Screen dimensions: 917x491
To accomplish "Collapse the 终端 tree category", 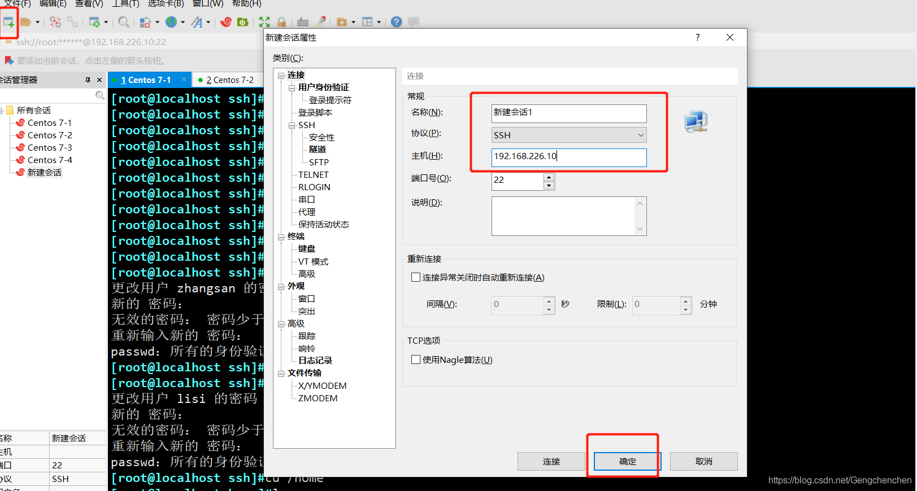I will (x=281, y=237).
